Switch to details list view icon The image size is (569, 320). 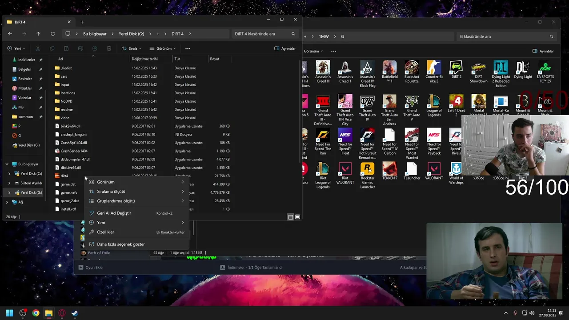(x=290, y=217)
